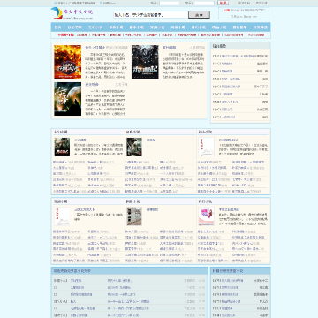Open the wolf and moon book cover
Screen dimensions: 318x318
[67, 99]
